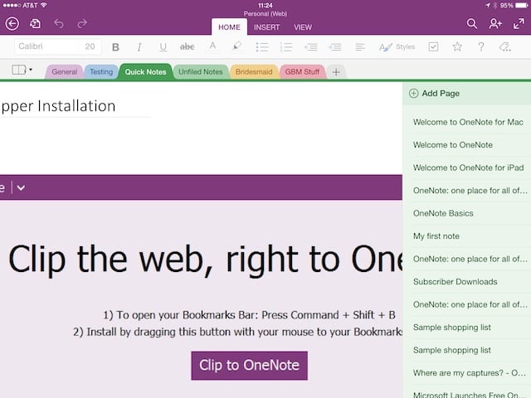The height and width of the screenshot is (398, 531).
Task: Tap the Wi-Fi status icon
Action: (43, 5)
